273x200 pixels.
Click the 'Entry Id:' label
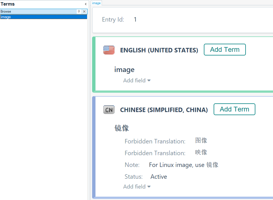[x=113, y=20]
